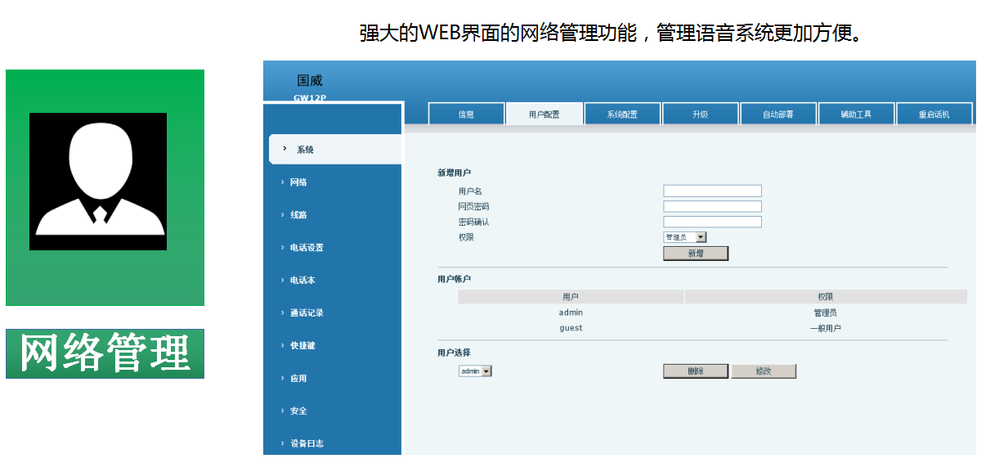Viewport: 990px width, 463px height.
Task: Open 设备日志 in the sidebar
Action: [x=307, y=443]
